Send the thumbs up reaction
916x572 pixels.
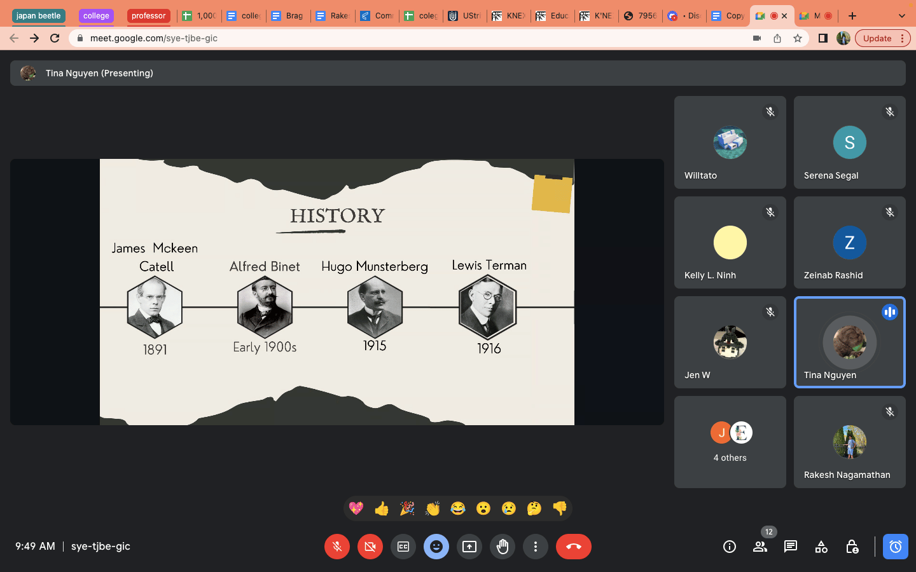pos(382,508)
